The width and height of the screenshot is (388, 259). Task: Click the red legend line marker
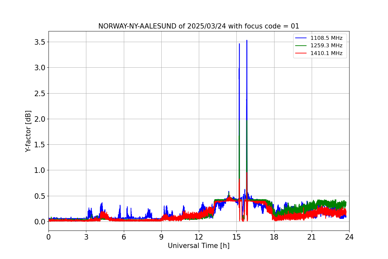click(x=301, y=54)
